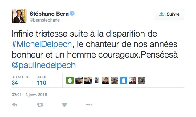Click the green egg avatar in the likers row
The image size is (196, 117).
70,80
